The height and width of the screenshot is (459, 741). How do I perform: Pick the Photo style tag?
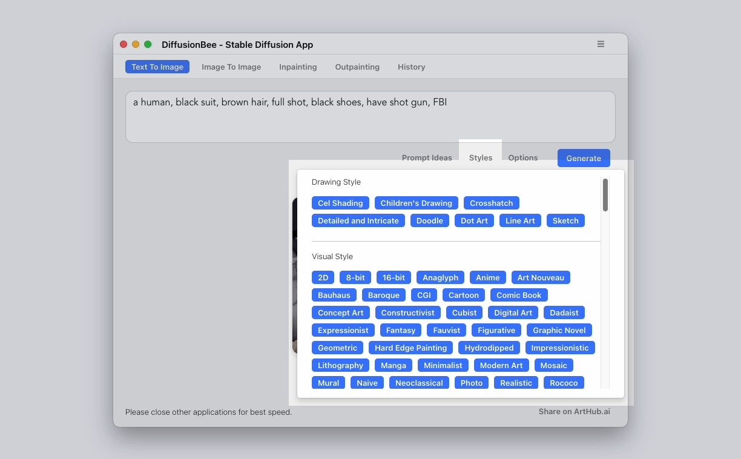[x=472, y=383]
